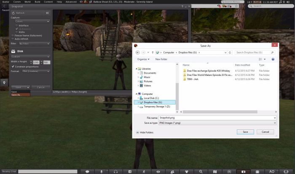
Task: Click the Search Dropbox files (G:) field
Action: [255, 53]
